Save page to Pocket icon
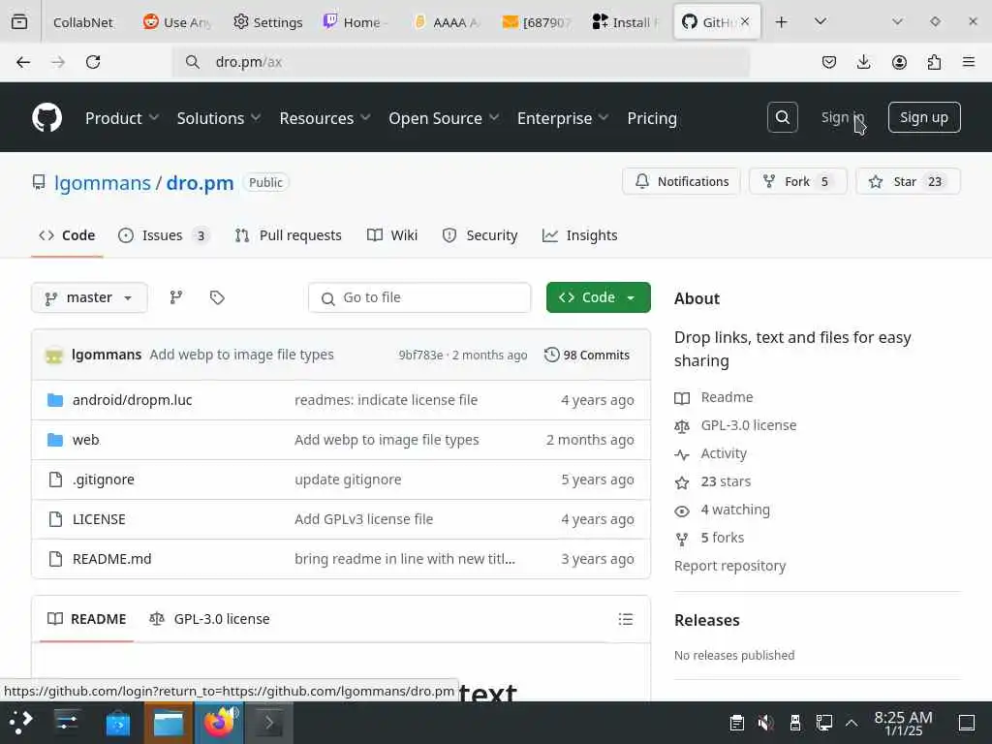Viewport: 992px width, 744px height. tap(829, 62)
